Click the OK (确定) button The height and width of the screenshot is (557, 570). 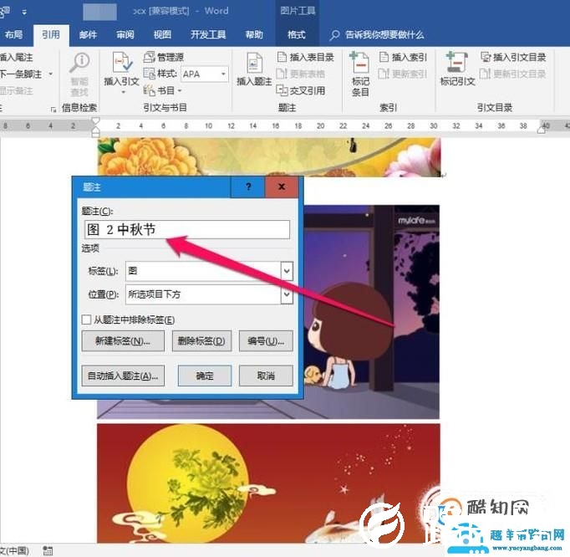click(205, 376)
